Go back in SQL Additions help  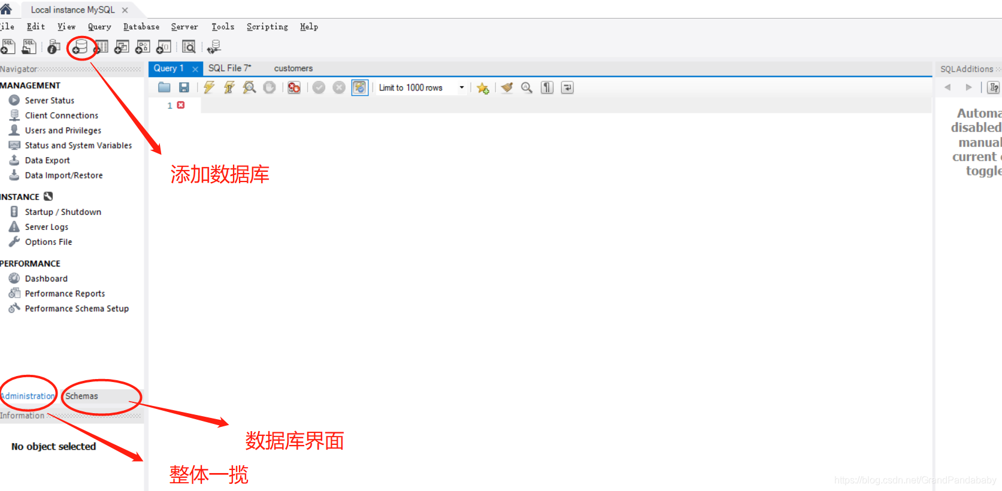pyautogui.click(x=947, y=87)
